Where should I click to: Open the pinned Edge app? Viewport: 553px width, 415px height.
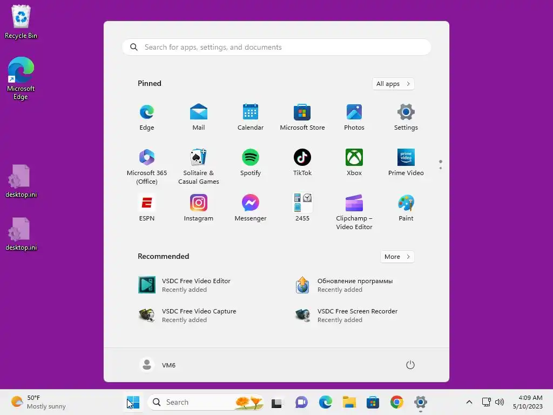click(147, 118)
